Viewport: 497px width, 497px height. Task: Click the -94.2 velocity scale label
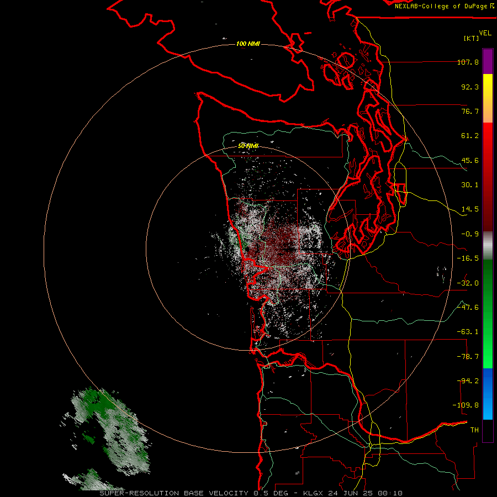tap(468, 381)
